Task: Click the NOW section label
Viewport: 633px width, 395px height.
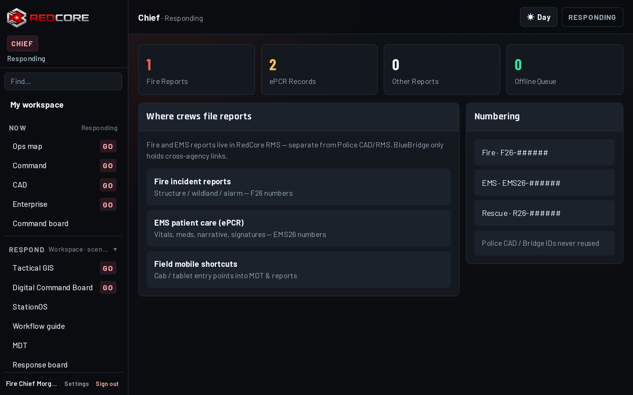Action: tap(18, 128)
